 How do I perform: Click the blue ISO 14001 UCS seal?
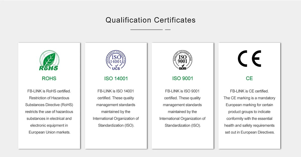116,60
